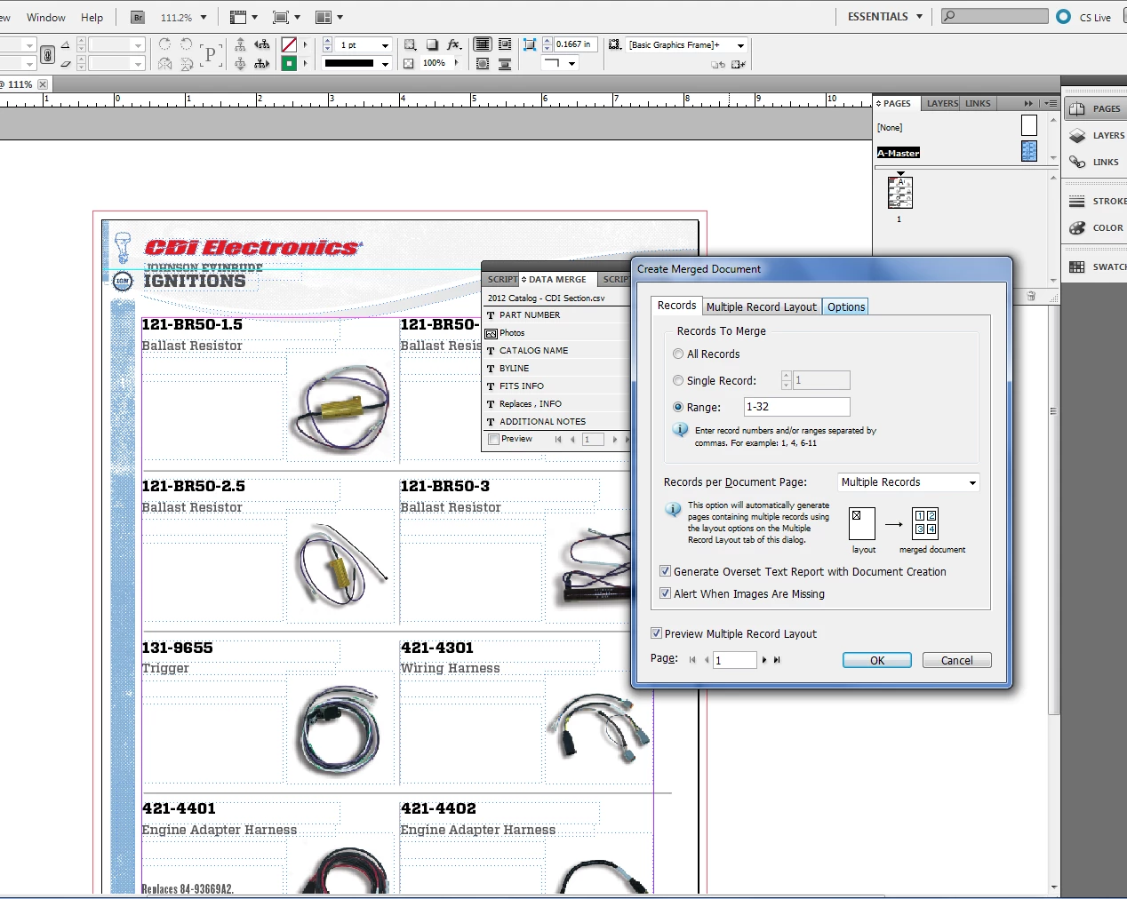Toggle Generate Overset Text Report checkbox
The height and width of the screenshot is (899, 1127).
[665, 571]
